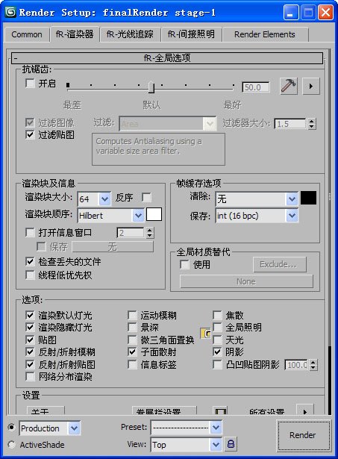
Task: Click the antialiasing value field 50.0
Action: (x=256, y=87)
